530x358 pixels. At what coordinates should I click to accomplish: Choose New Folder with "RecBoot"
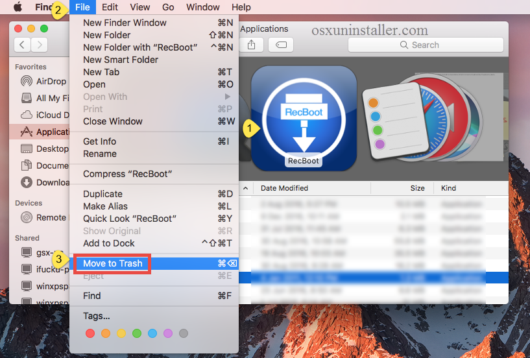tap(154, 47)
